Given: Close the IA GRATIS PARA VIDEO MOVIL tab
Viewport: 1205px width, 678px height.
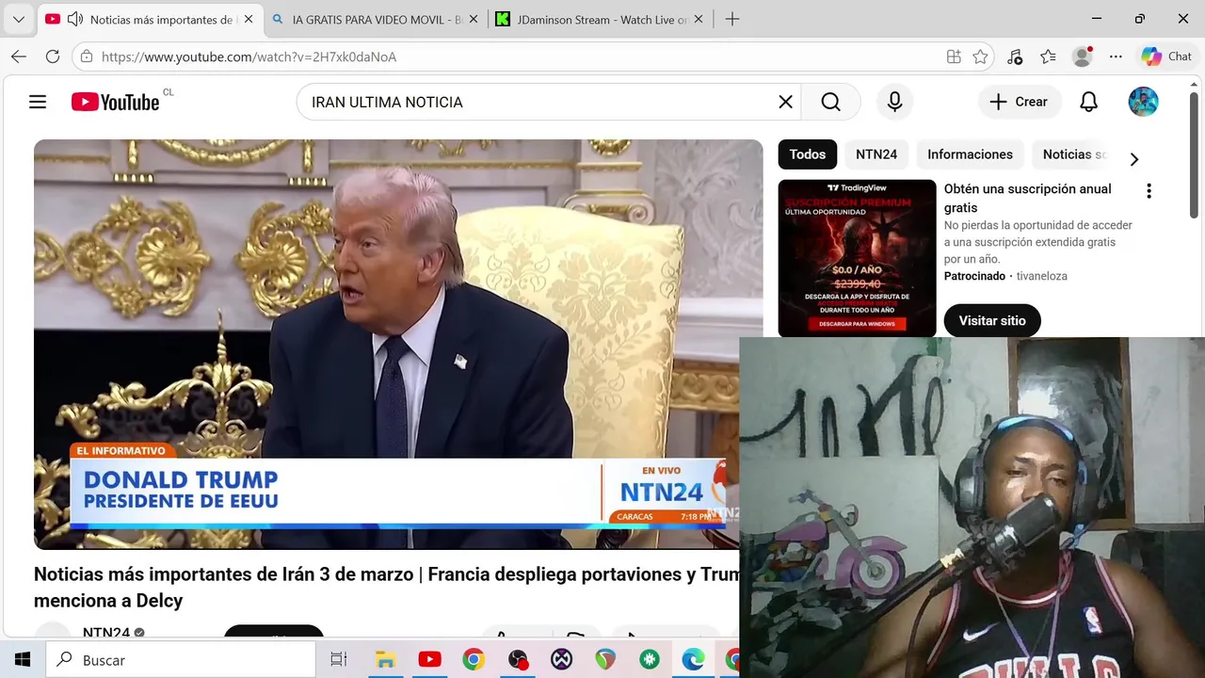Looking at the screenshot, I should tap(473, 19).
